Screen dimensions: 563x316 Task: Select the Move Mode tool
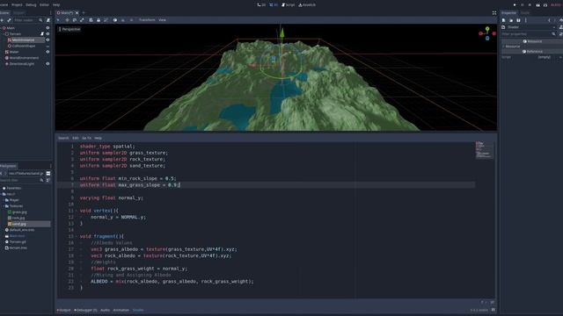pyautogui.click(x=67, y=20)
